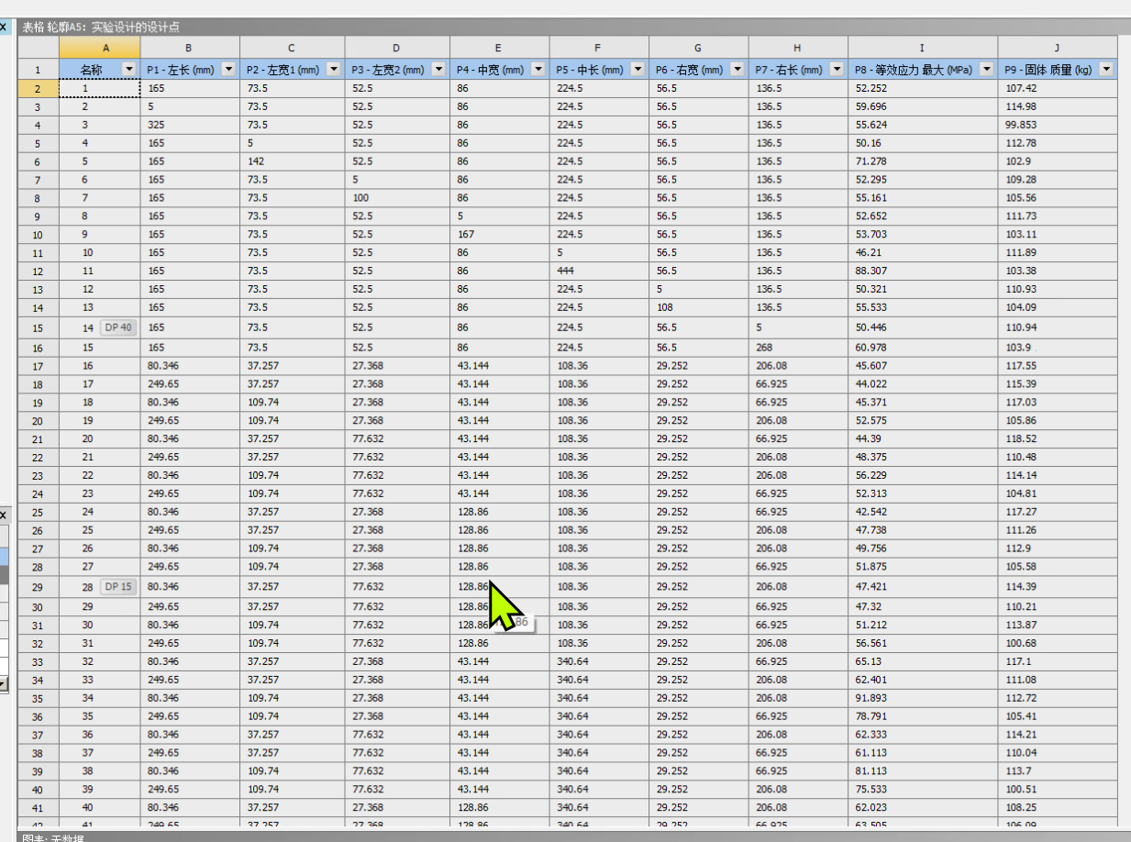Open the P5 - 中长 (mm) filter dropdown
This screenshot has width=1131, height=842.
click(638, 70)
